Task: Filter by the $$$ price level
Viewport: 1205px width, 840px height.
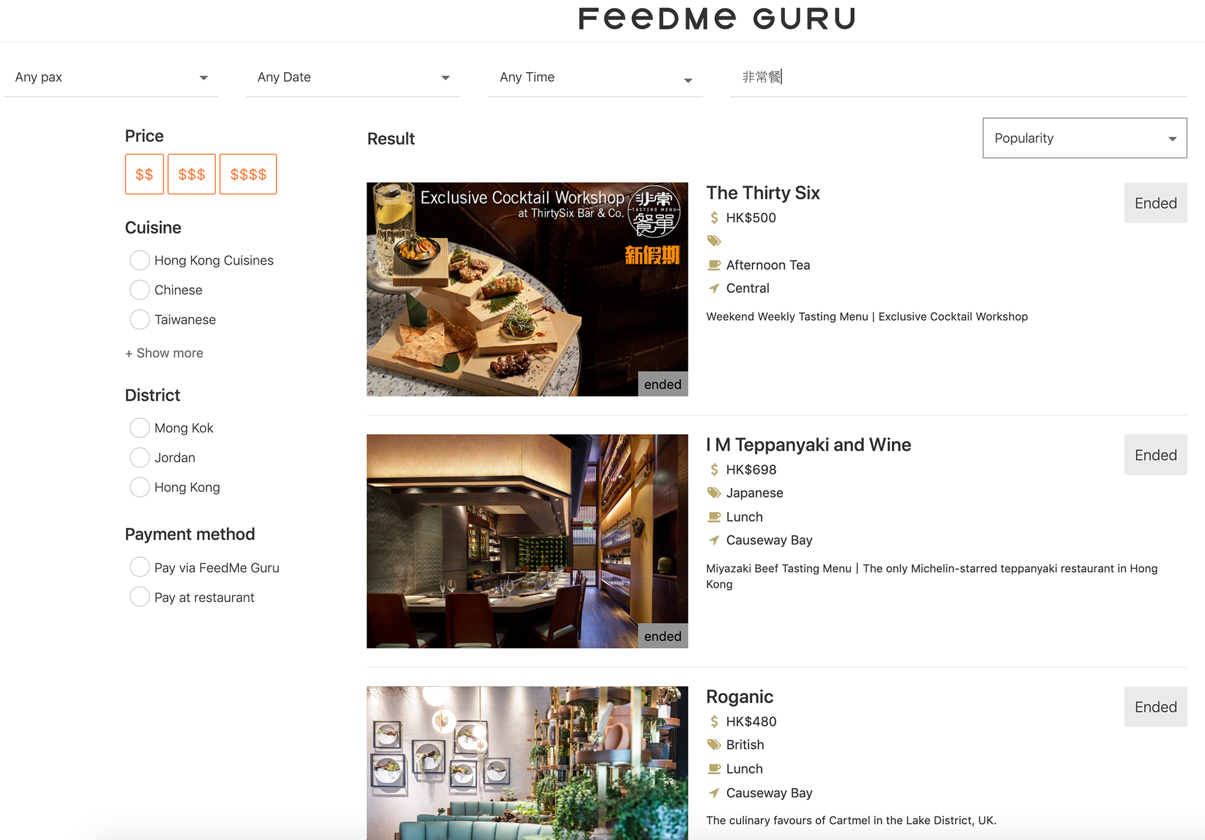Action: click(x=191, y=174)
